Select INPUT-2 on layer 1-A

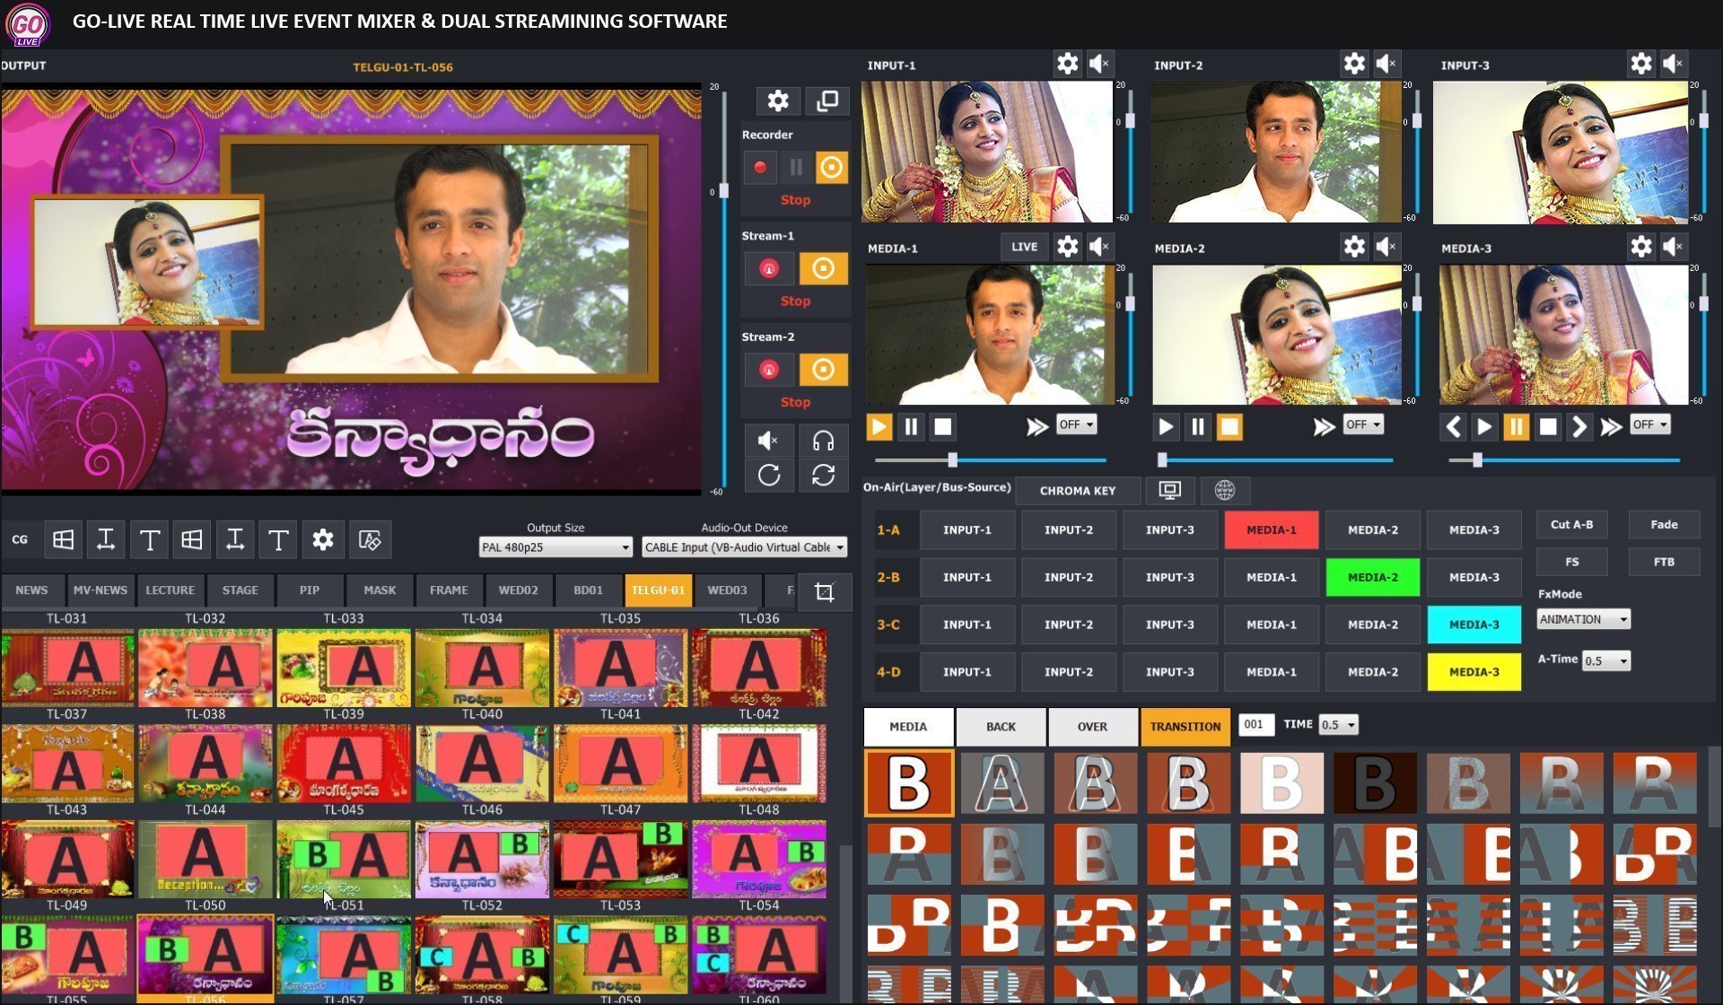click(1068, 530)
